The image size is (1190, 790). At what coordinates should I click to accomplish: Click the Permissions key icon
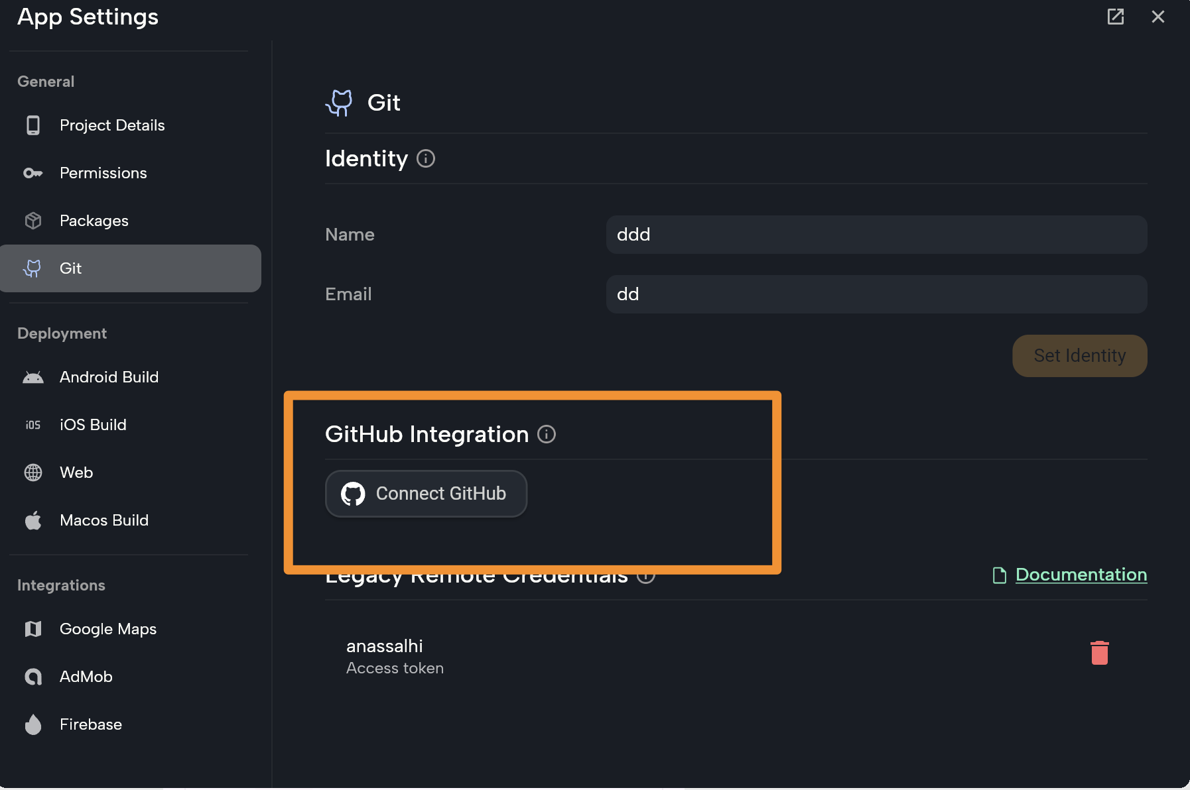click(x=33, y=173)
